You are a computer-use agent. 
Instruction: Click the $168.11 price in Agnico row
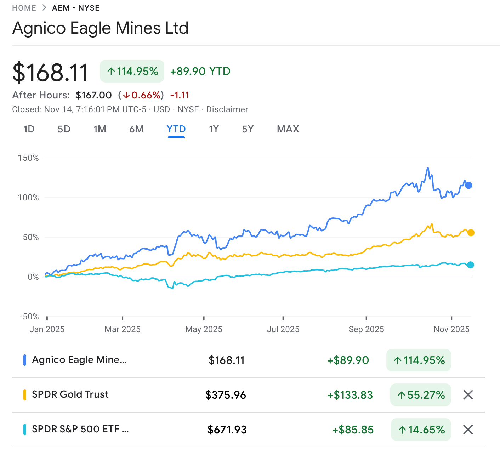click(227, 360)
